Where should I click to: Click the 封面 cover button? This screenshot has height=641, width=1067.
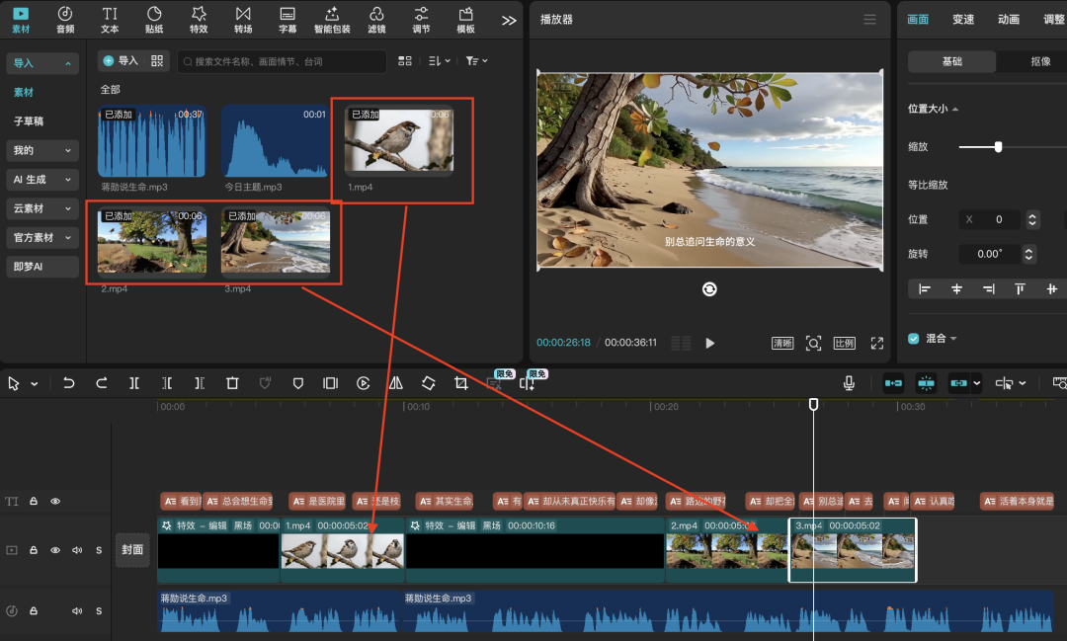click(x=132, y=550)
